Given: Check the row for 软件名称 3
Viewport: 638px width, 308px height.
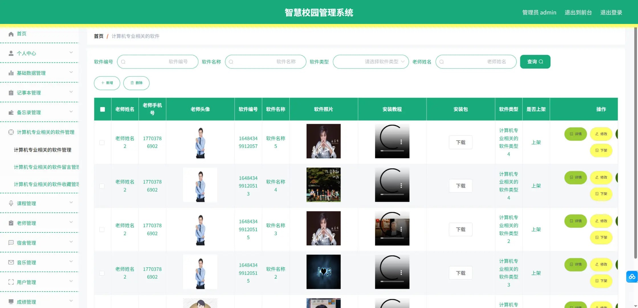Looking at the screenshot, I should pyautogui.click(x=102, y=229).
